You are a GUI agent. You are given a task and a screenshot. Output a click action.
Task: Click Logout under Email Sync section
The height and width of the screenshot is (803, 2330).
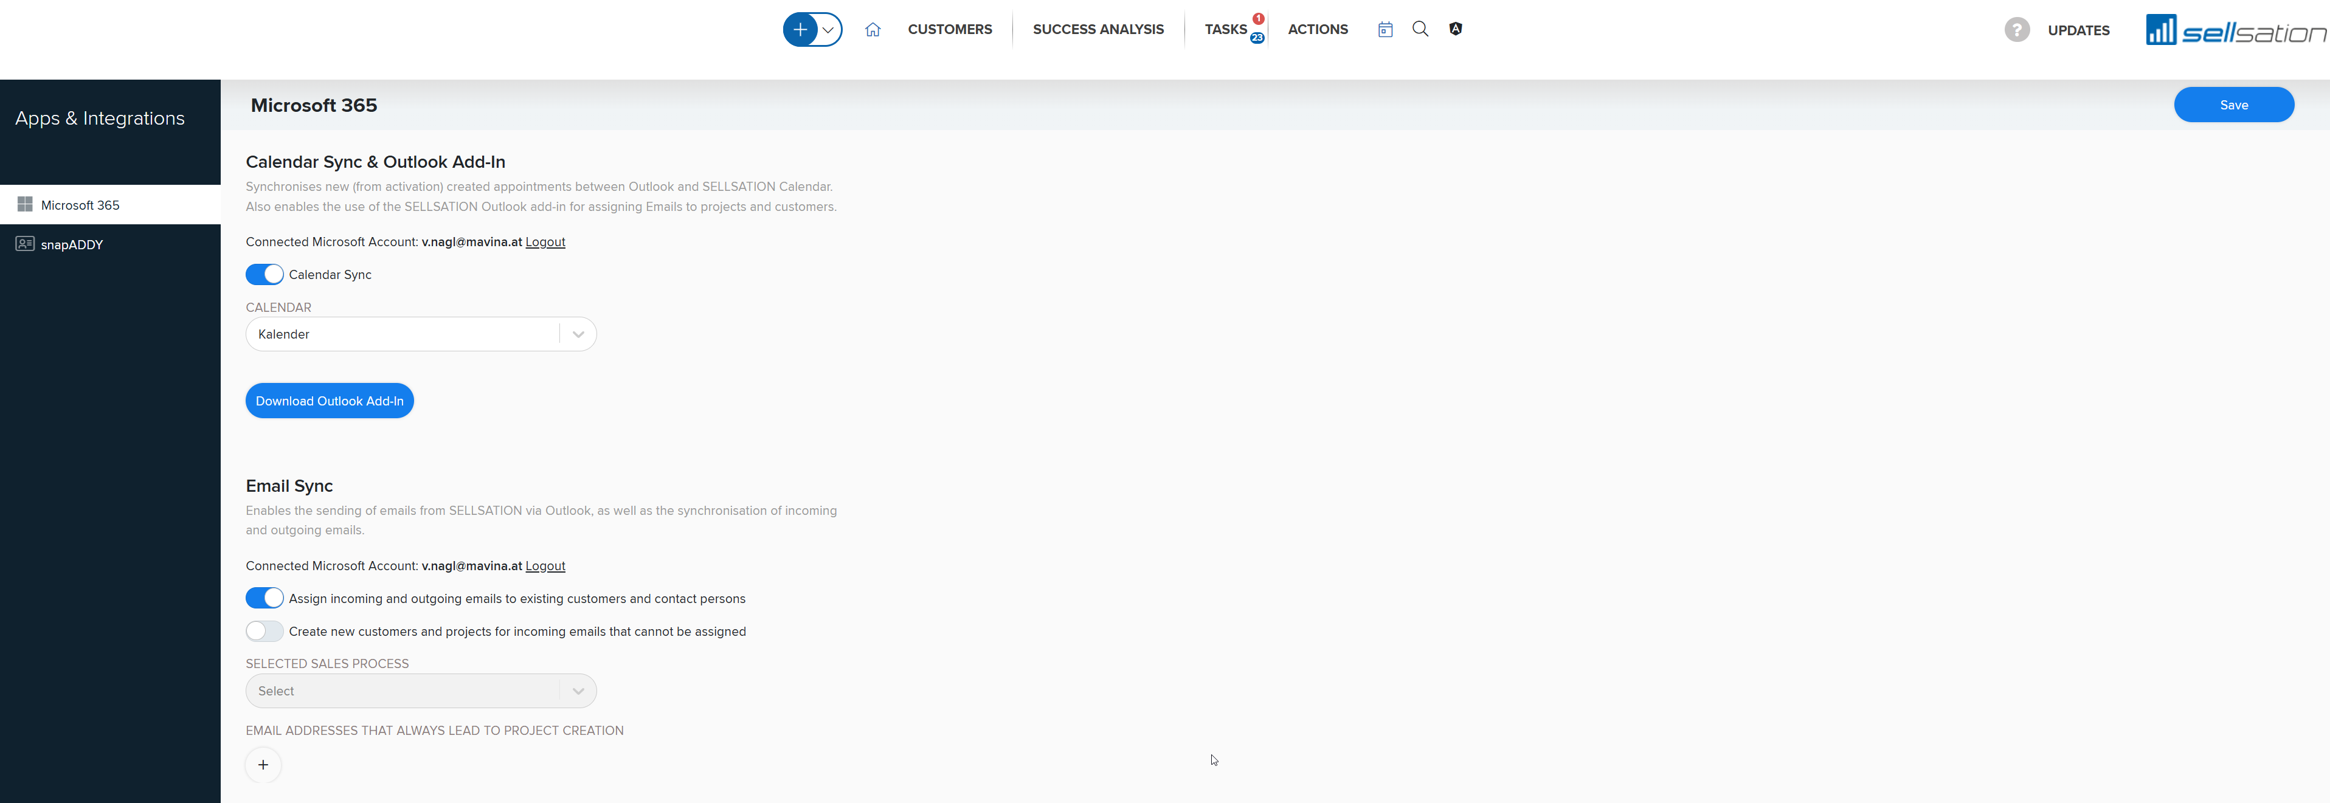[x=545, y=566]
